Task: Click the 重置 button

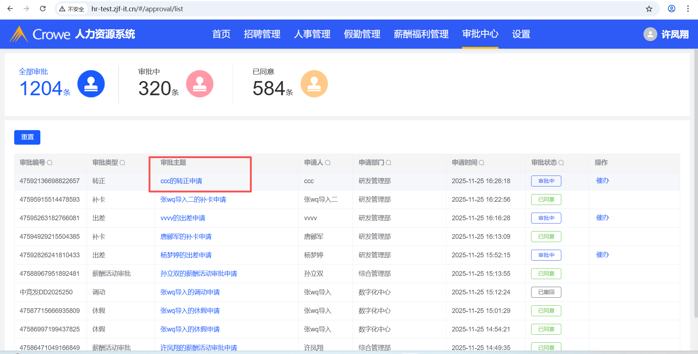Action: (27, 137)
